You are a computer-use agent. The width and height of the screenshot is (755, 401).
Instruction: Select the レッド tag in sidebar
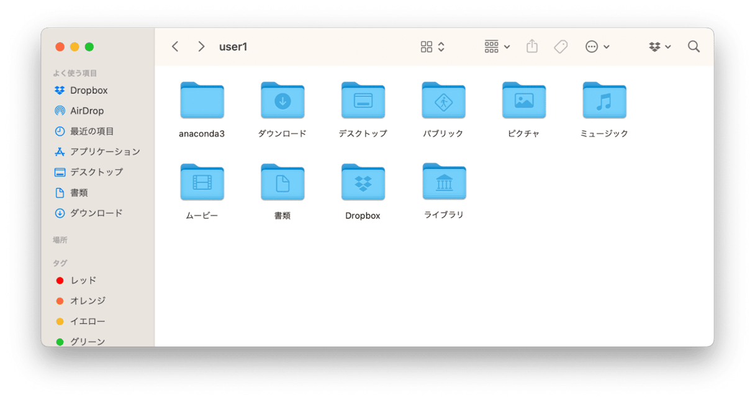[x=83, y=281]
